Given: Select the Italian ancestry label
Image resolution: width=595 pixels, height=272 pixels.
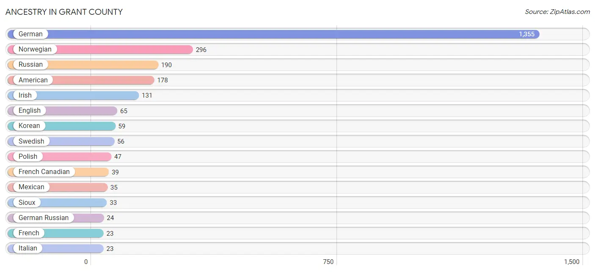Looking at the screenshot, I should click(x=28, y=248).
